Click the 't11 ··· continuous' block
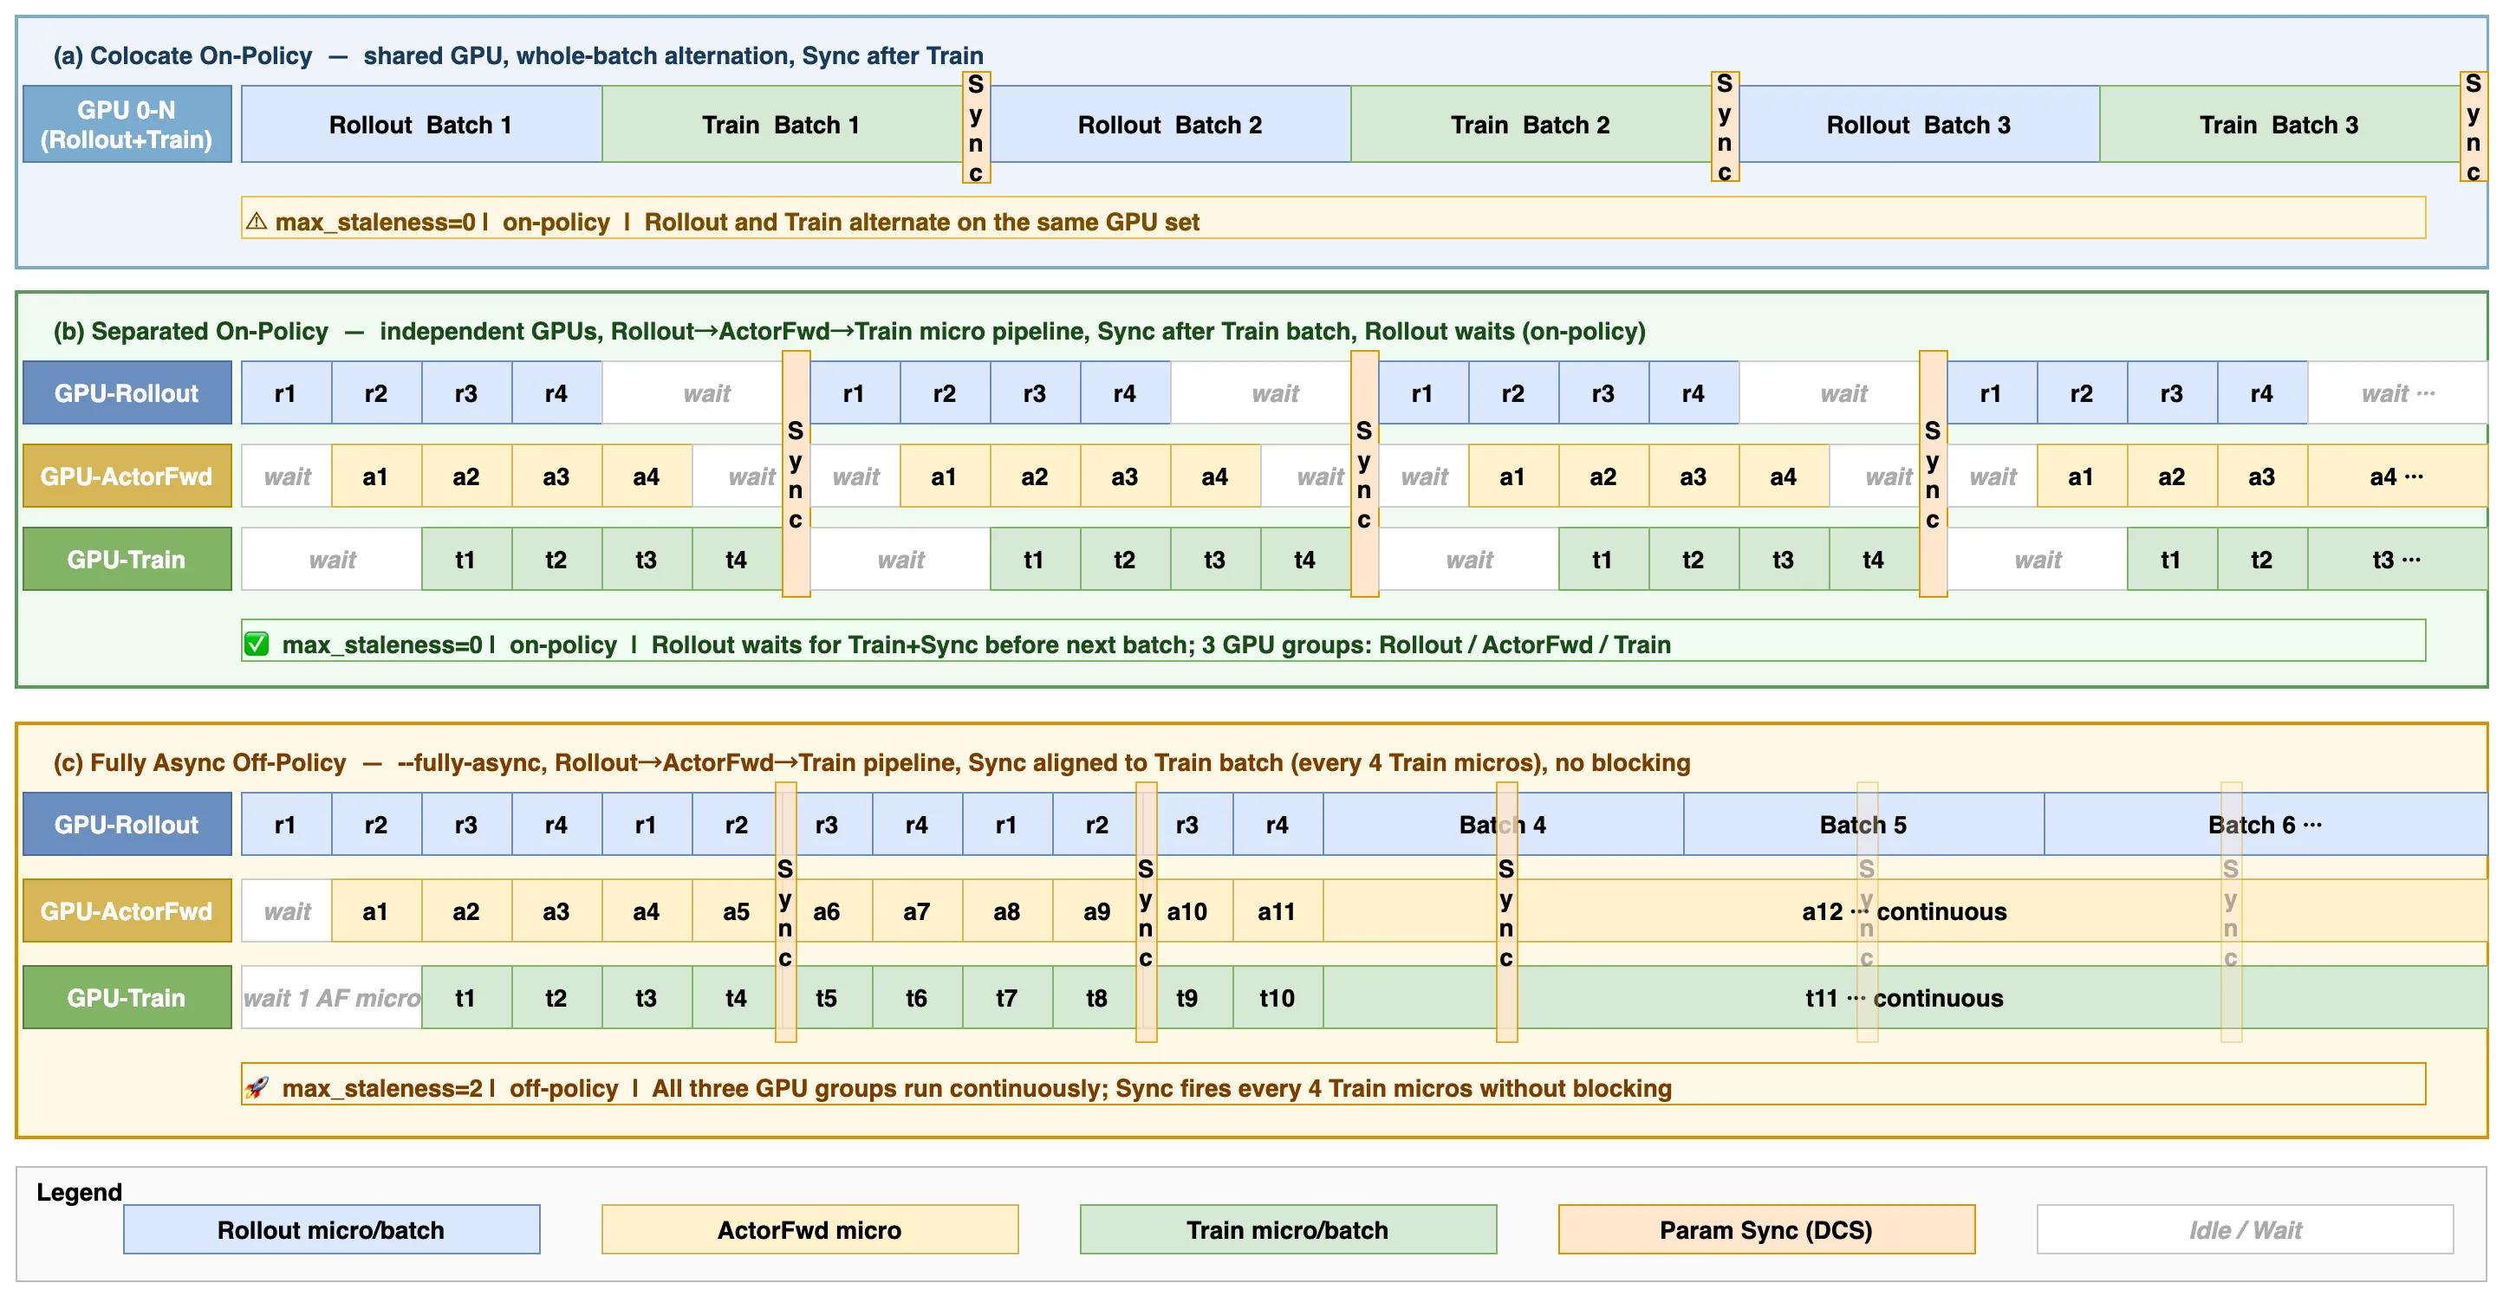The width and height of the screenshot is (2503, 1296). (x=1904, y=997)
